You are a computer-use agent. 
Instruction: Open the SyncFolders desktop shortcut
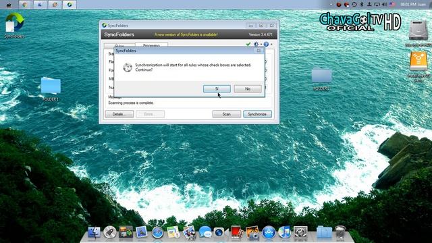[x=14, y=26]
